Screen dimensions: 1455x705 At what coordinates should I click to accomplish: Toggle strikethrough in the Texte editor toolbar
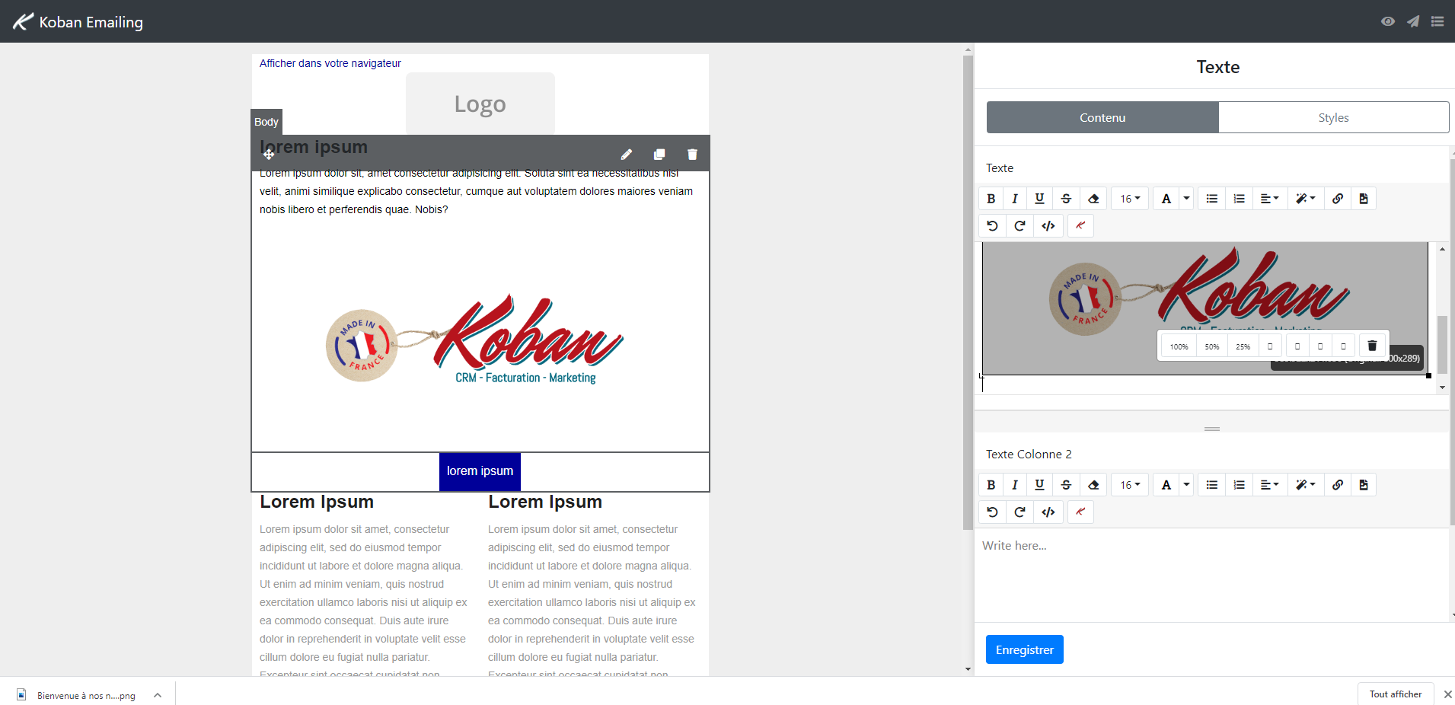pos(1066,199)
